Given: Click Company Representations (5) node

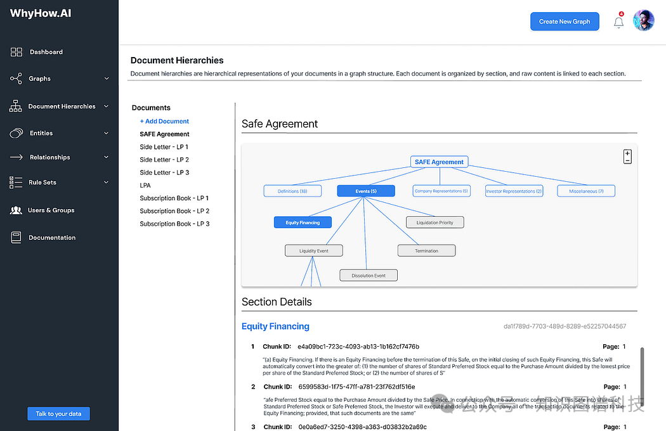Looking at the screenshot, I should [441, 191].
